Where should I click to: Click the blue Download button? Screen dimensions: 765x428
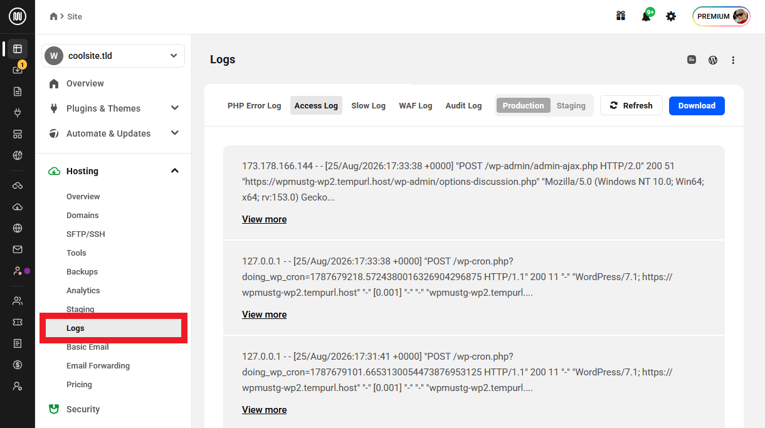pyautogui.click(x=697, y=105)
